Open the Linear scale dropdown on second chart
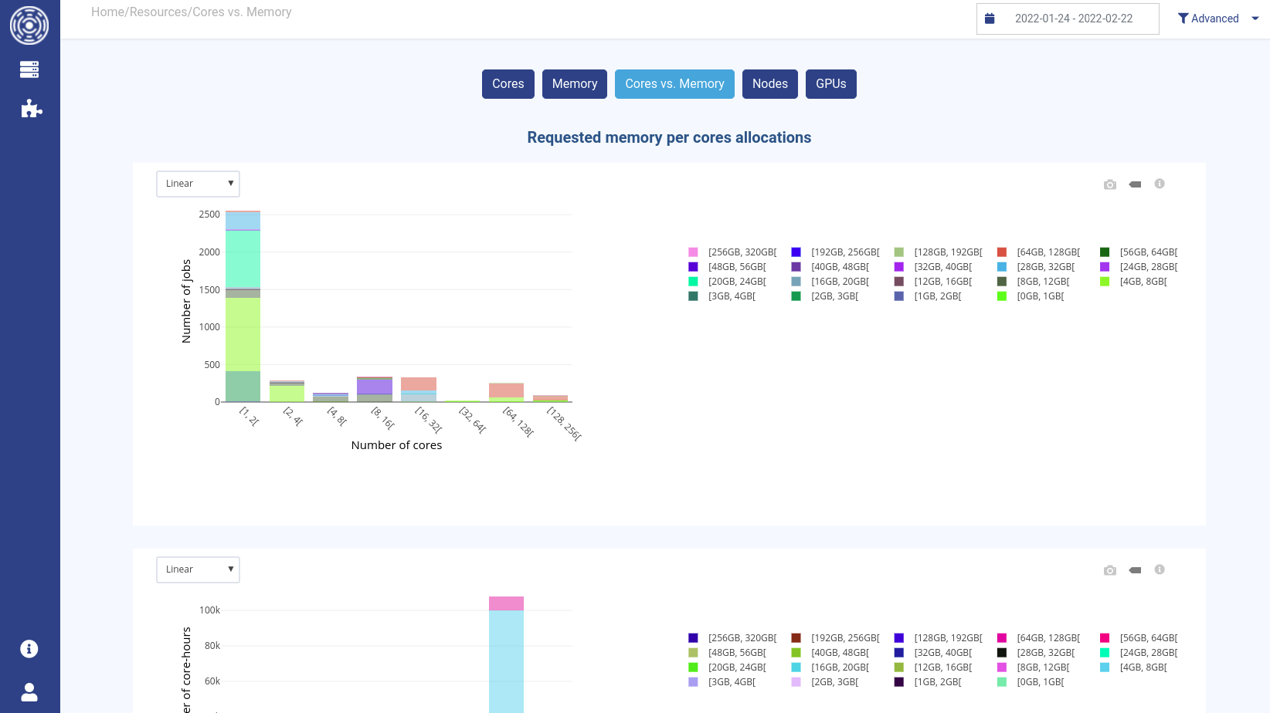1270x713 pixels. pyautogui.click(x=199, y=569)
